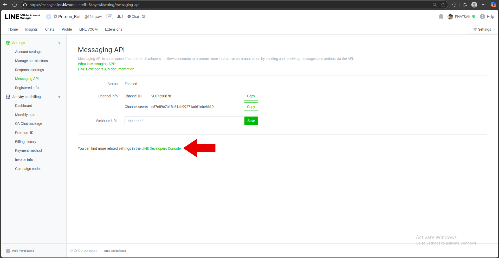Screen dimensions: 499x258
Task: Open the browser profile avatar
Action: (x=474, y=5)
